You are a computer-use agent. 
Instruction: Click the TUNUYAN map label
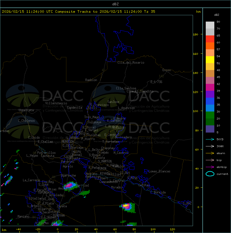pyautogui.click(x=59, y=216)
